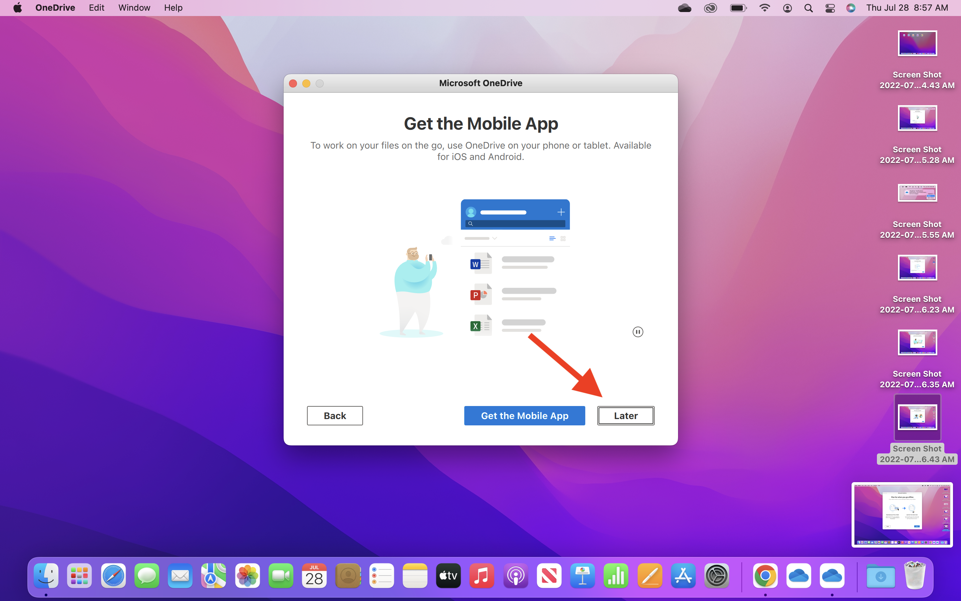Close the Microsoft OneDrive window
The image size is (961, 601).
click(x=293, y=83)
